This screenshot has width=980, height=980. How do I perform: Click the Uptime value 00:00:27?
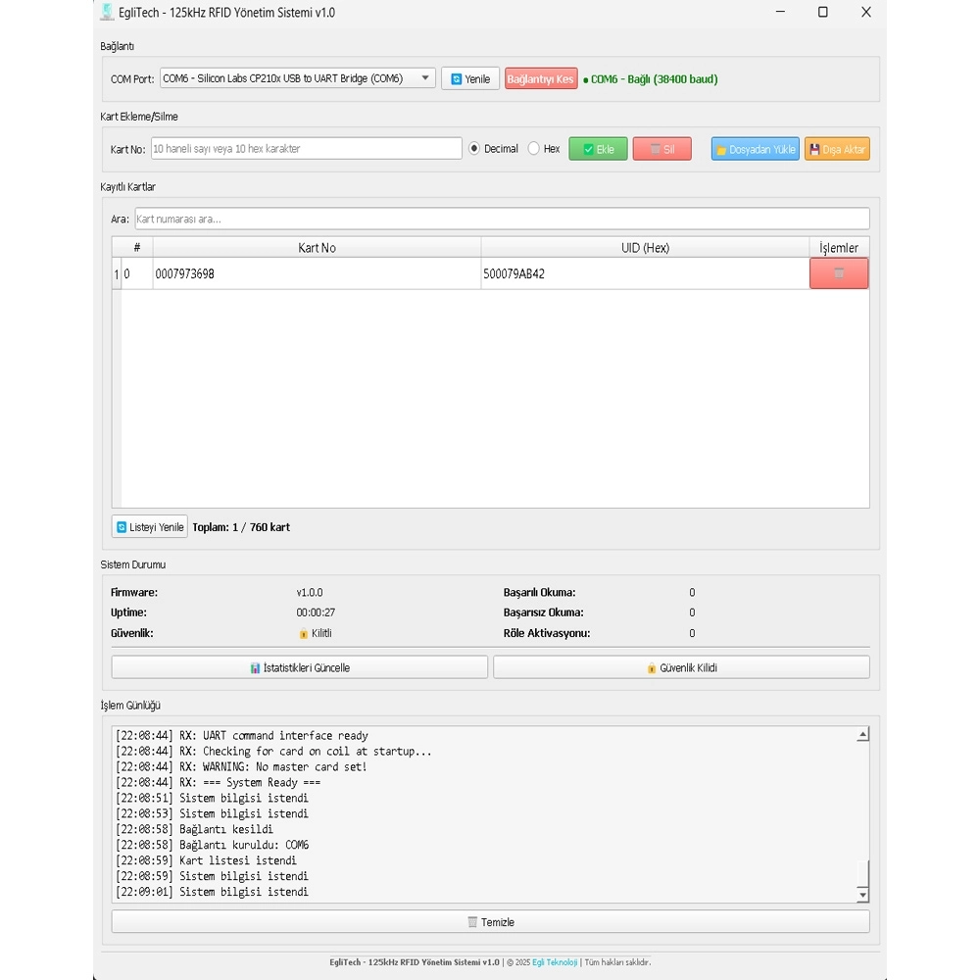coord(316,612)
